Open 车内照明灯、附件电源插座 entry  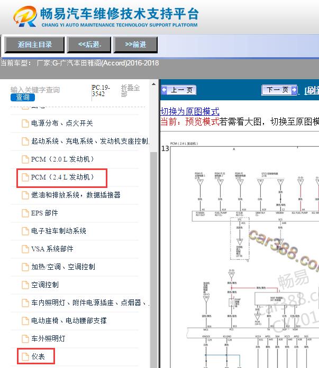89,303
